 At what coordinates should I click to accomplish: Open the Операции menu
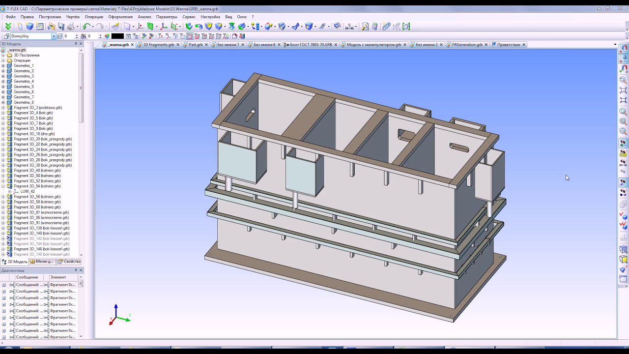94,17
